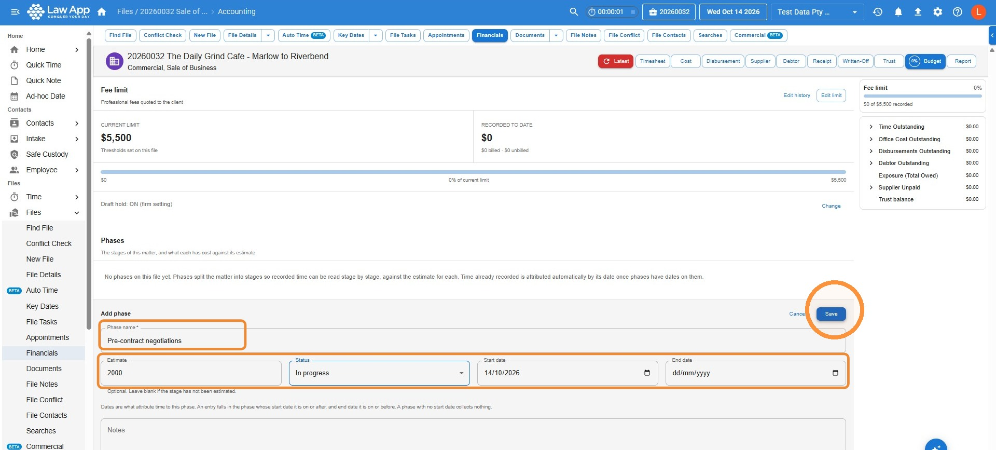Open settings gear icon

coord(937,11)
